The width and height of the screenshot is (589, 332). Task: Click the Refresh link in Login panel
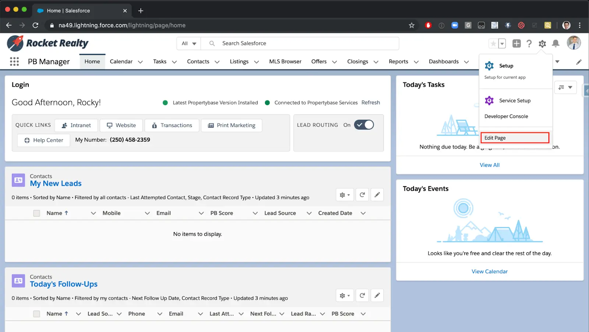pyautogui.click(x=370, y=102)
